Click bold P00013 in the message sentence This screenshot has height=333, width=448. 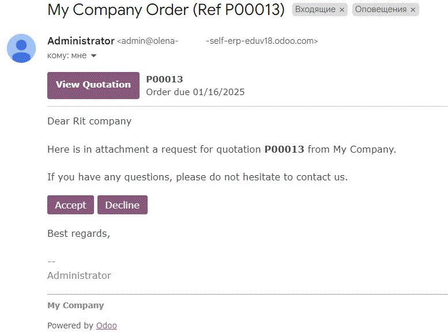click(x=284, y=149)
